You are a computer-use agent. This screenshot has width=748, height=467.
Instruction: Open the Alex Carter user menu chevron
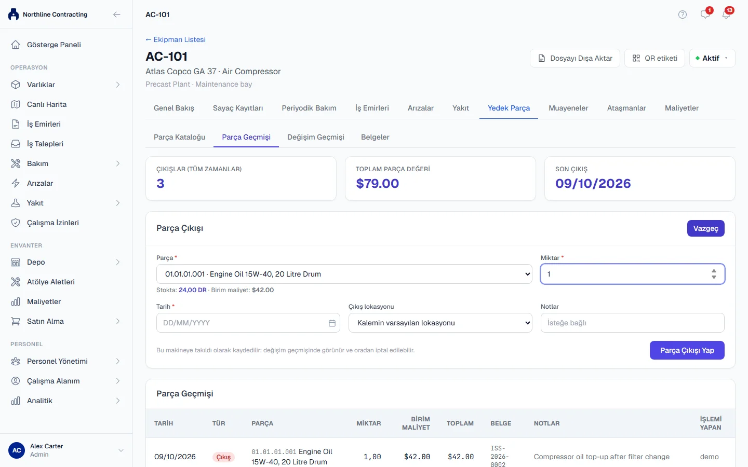[121, 450]
